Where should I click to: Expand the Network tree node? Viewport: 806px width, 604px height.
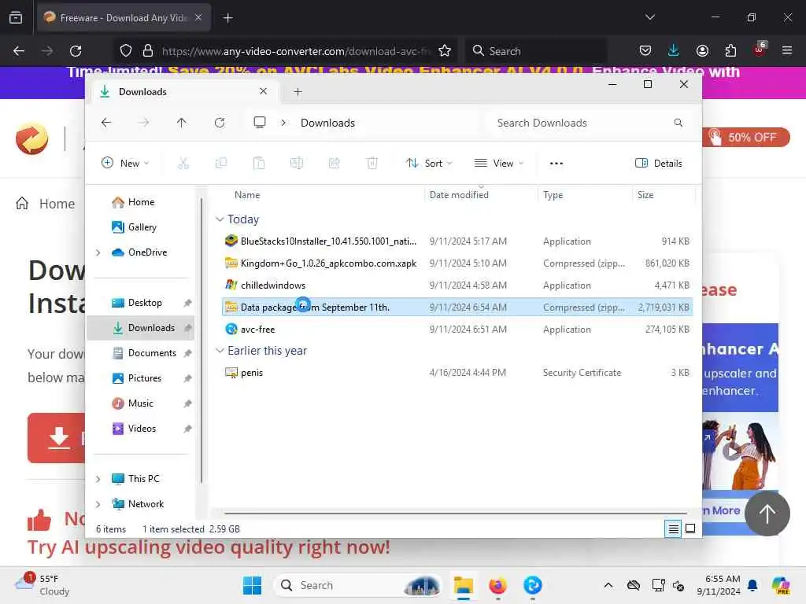pyautogui.click(x=98, y=504)
